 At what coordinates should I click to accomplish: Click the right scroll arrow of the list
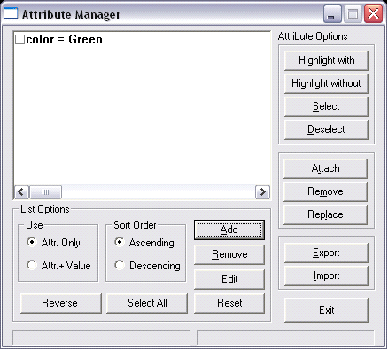click(262, 192)
